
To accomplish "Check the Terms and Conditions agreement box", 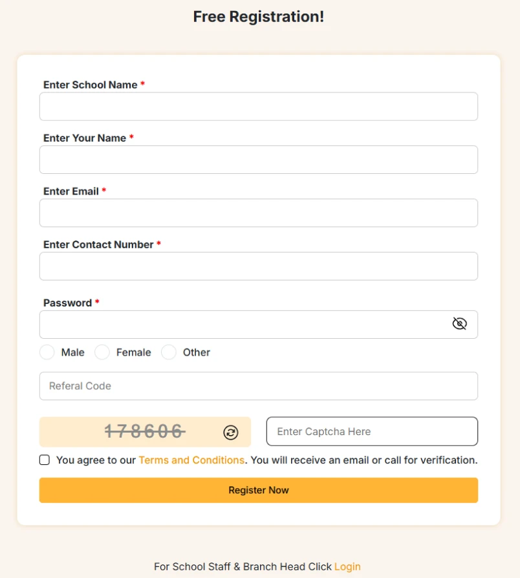I will [x=45, y=460].
